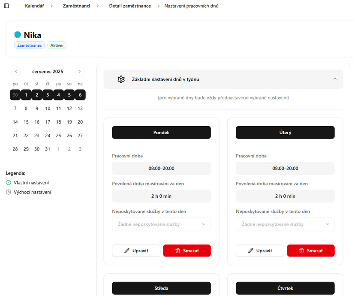Click Úterý massage time 2 h 0 min
This screenshot has height=296, width=355.
pos(285,196)
